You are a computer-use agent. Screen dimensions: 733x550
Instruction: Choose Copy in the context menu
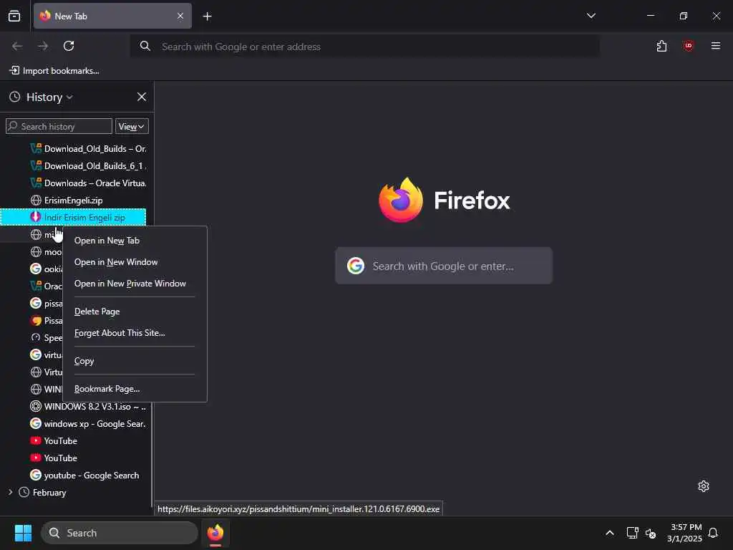[x=135, y=361]
